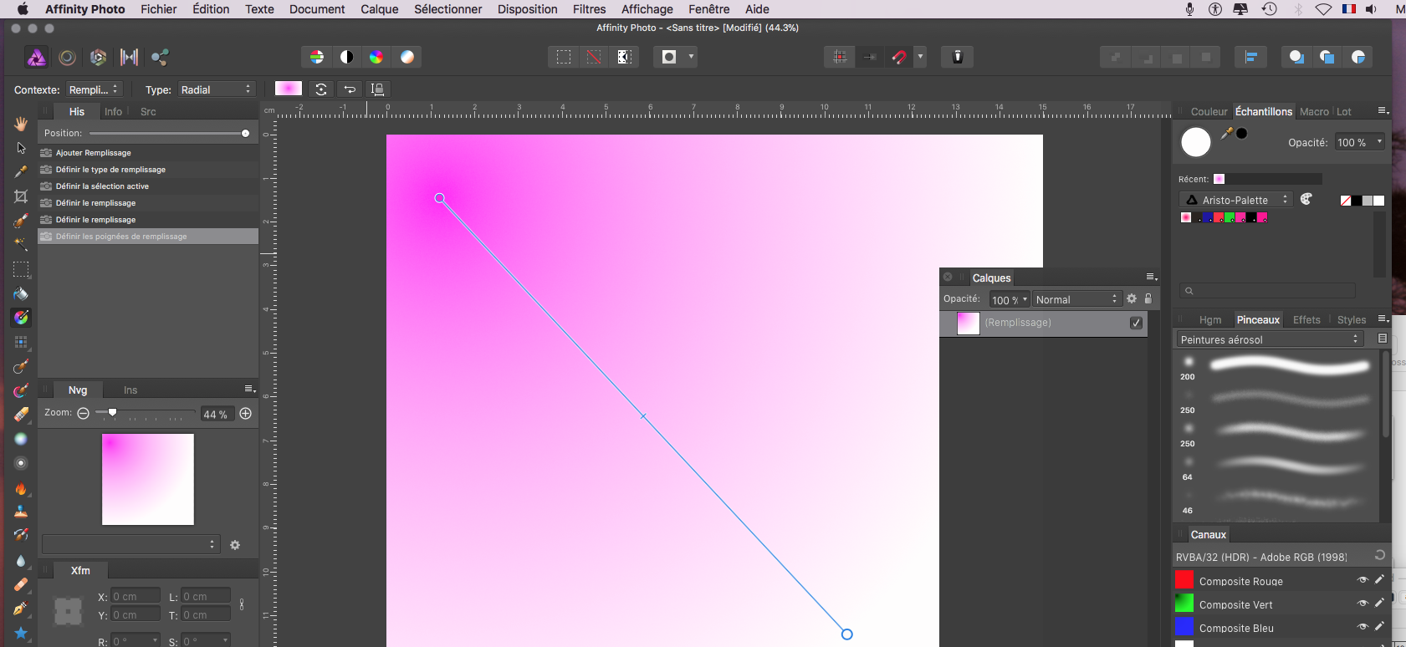The height and width of the screenshot is (647, 1406).
Task: Select history step Ajouter Remplissage
Action: [148, 153]
